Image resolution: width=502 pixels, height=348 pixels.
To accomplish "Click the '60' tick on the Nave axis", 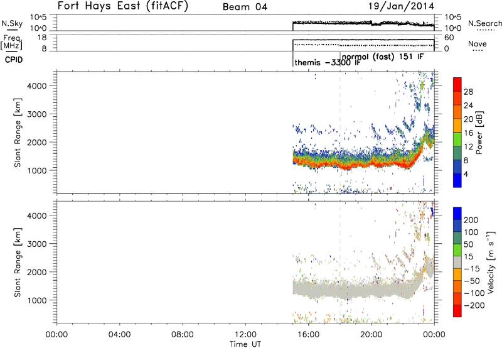I will (449, 38).
